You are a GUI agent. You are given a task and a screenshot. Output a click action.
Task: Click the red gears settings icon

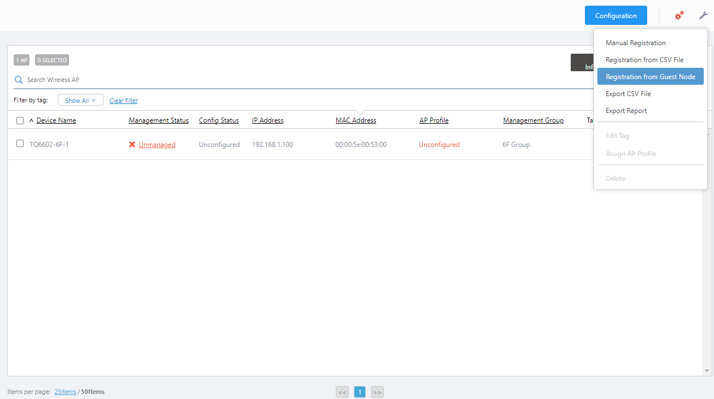click(x=679, y=15)
